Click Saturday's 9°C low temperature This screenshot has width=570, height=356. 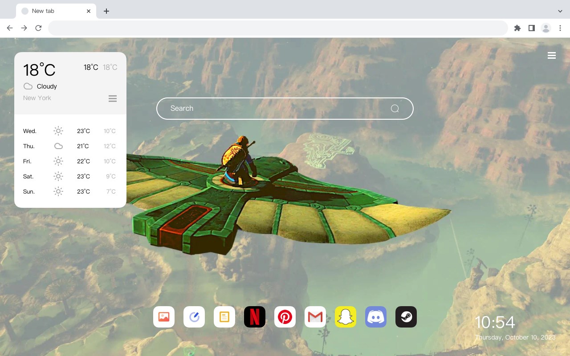[111, 176]
